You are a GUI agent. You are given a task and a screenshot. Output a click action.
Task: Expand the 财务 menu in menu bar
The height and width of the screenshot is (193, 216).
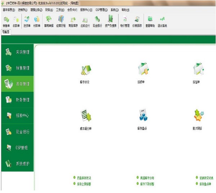coord(49,10)
